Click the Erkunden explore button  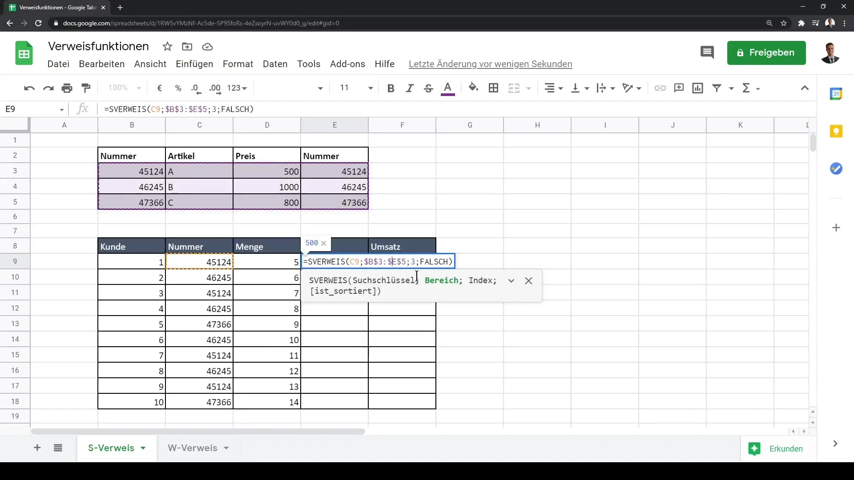[778, 449]
